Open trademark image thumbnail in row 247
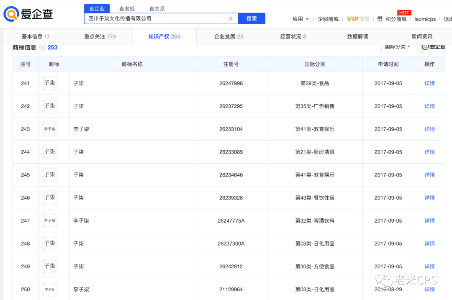The width and height of the screenshot is (452, 300). [49, 221]
